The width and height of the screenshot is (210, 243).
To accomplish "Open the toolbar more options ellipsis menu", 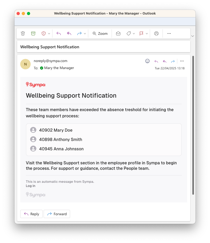I will coord(169,33).
